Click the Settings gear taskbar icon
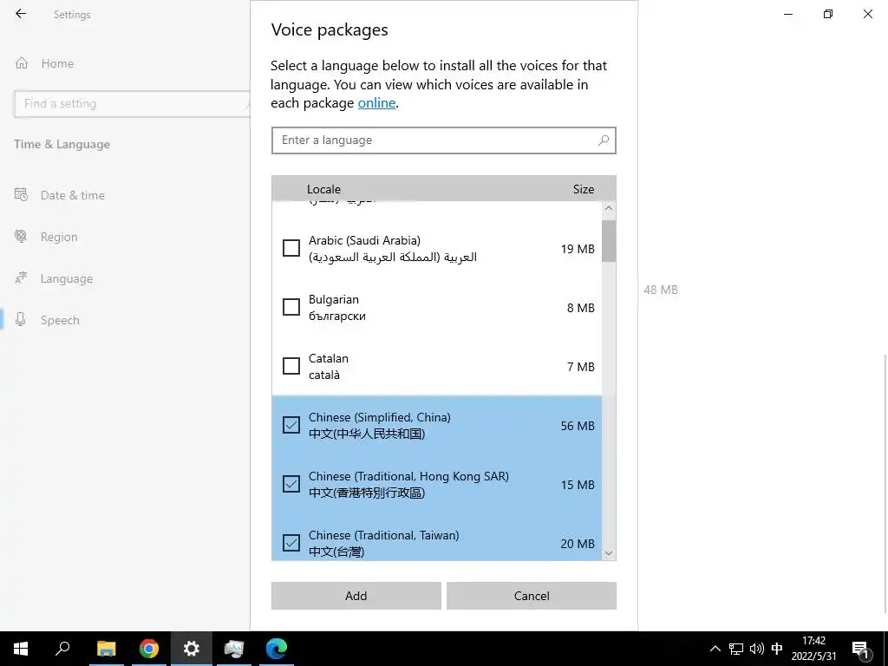Image resolution: width=888 pixels, height=666 pixels. pyautogui.click(x=192, y=649)
